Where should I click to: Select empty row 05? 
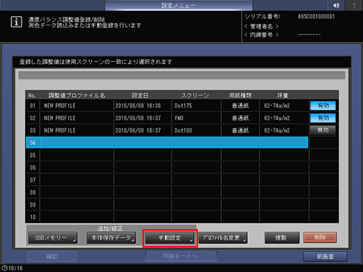click(x=167, y=155)
